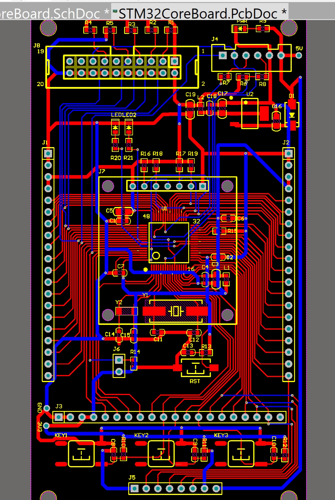Select the KEY2 push button footprint
The width and height of the screenshot is (335, 500).
pos(161,454)
